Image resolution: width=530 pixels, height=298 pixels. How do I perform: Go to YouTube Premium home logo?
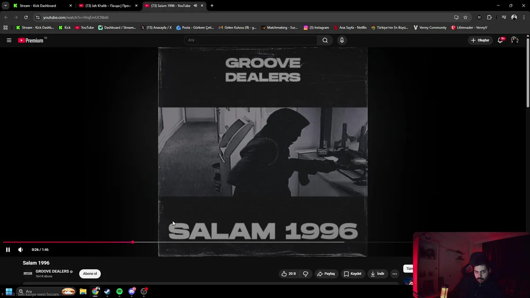[31, 40]
